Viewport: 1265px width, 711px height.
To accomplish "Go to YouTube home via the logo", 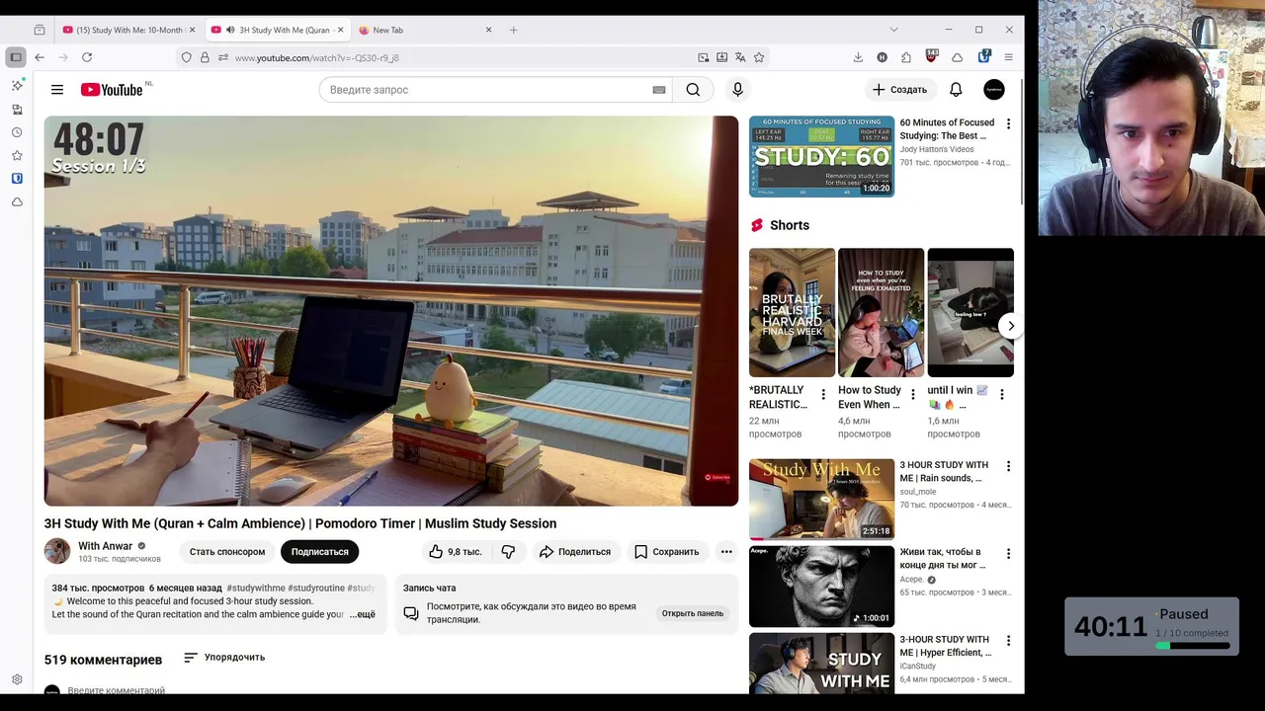I will pos(112,90).
